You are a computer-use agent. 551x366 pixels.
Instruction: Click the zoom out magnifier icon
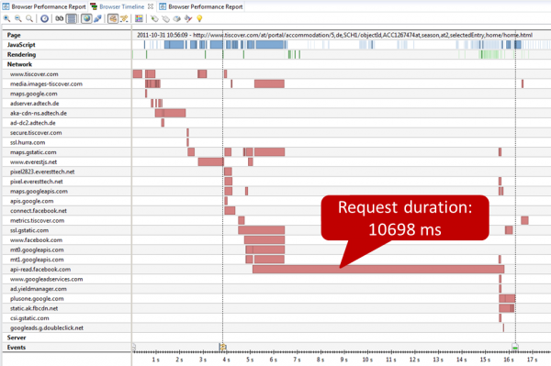[x=18, y=18]
